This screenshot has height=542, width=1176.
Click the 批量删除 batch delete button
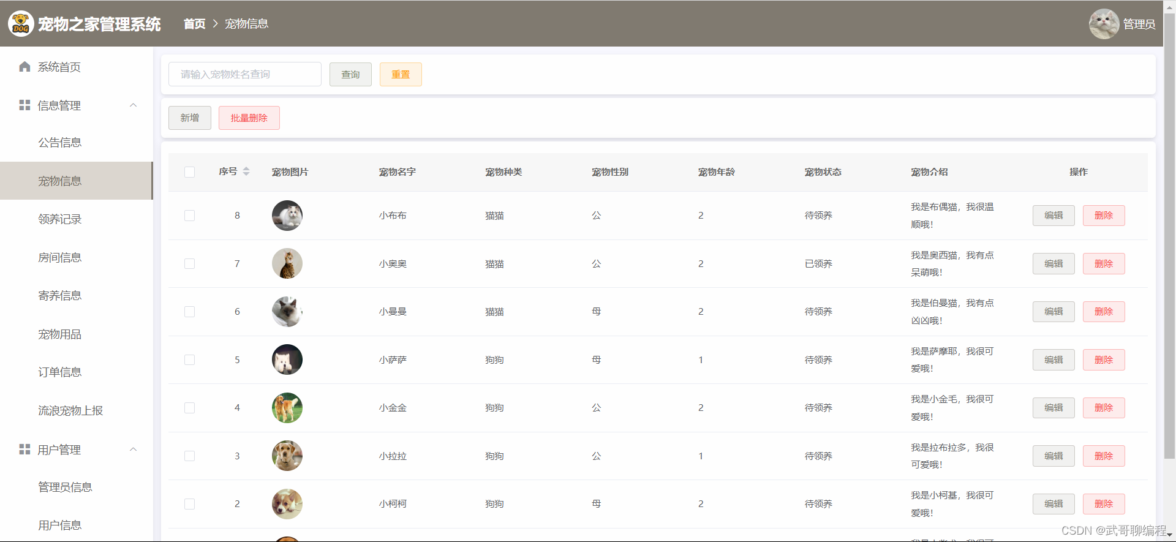[249, 118]
